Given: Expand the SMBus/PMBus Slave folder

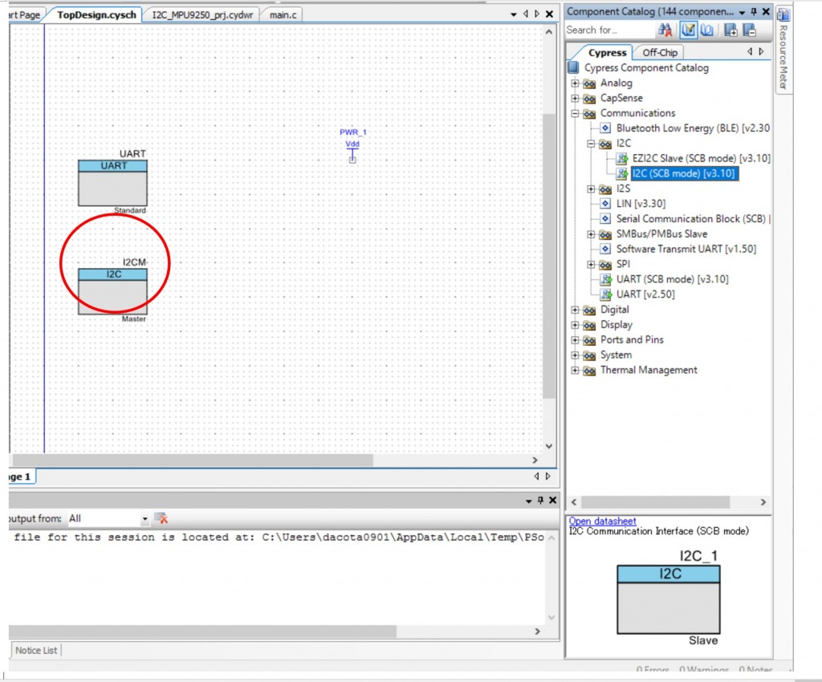Looking at the screenshot, I should click(x=591, y=234).
